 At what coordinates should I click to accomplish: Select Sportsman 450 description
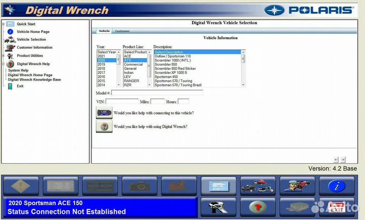click(197, 77)
